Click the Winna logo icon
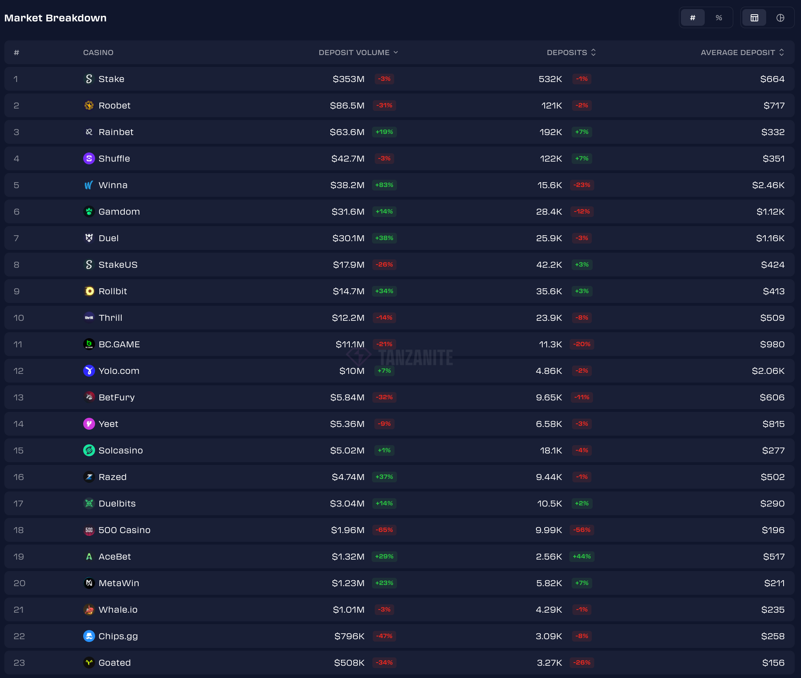 click(x=89, y=185)
